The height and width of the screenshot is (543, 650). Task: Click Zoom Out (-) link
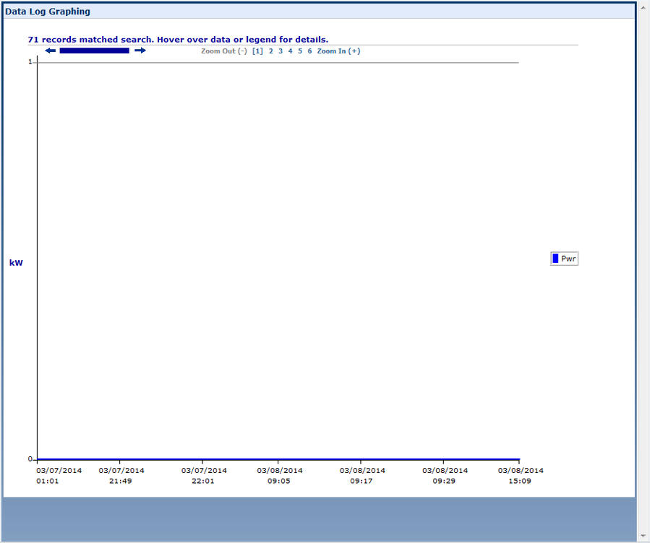point(223,51)
